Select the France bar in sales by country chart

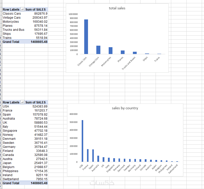pyautogui.click(x=88, y=155)
